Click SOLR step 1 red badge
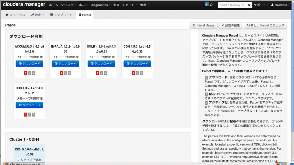294x165 pixels. [x=98, y=73]
